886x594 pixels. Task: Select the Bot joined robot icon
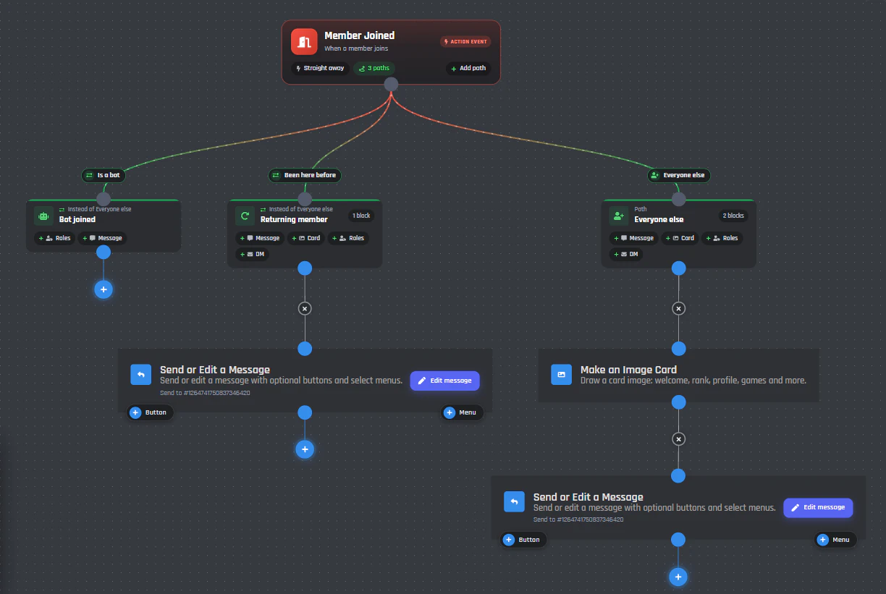click(x=43, y=216)
